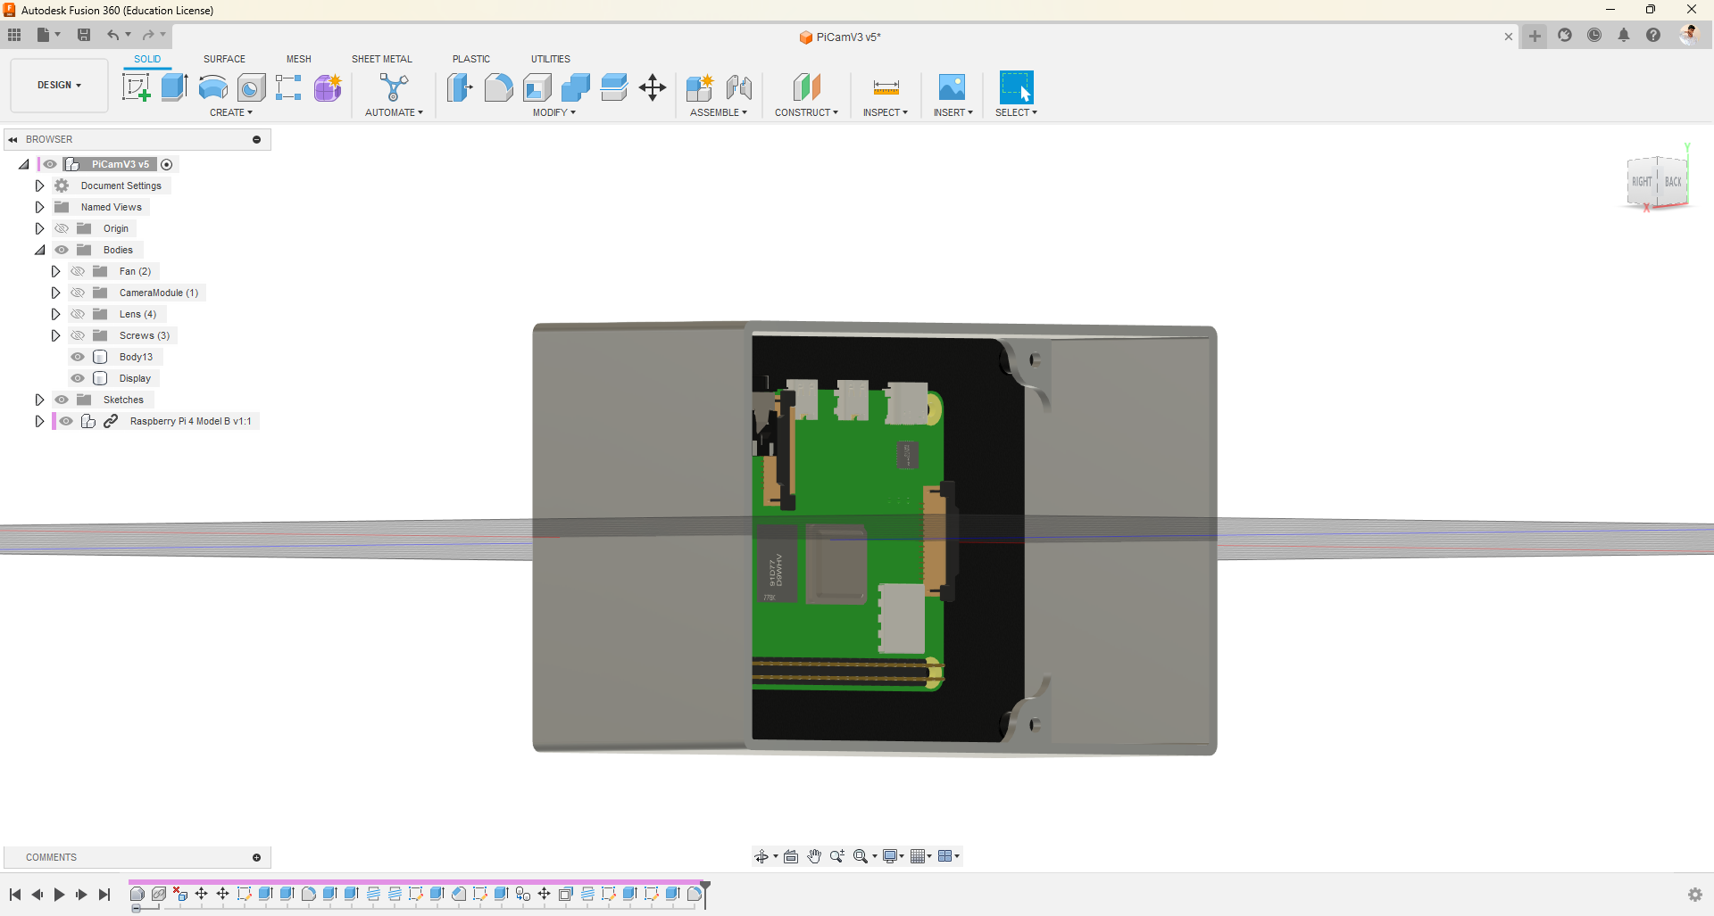The image size is (1714, 916).
Task: Open the DESIGN workspace dropdown
Action: 59,86
